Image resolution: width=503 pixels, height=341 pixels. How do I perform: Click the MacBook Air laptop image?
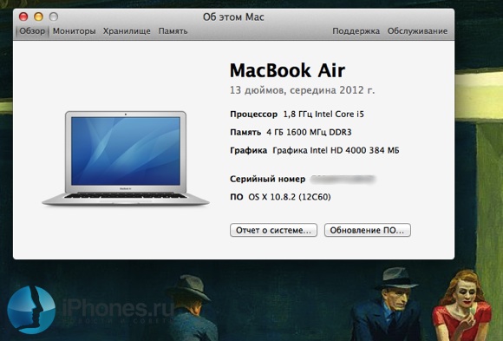[x=126, y=158]
